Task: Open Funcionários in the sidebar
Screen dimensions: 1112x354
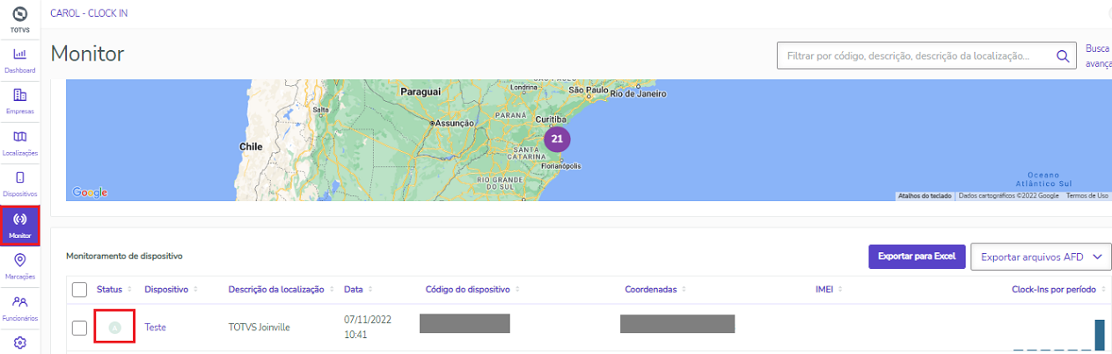Action: tap(19, 308)
